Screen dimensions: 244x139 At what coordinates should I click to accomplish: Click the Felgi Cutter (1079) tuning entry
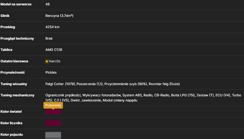pos(60,84)
